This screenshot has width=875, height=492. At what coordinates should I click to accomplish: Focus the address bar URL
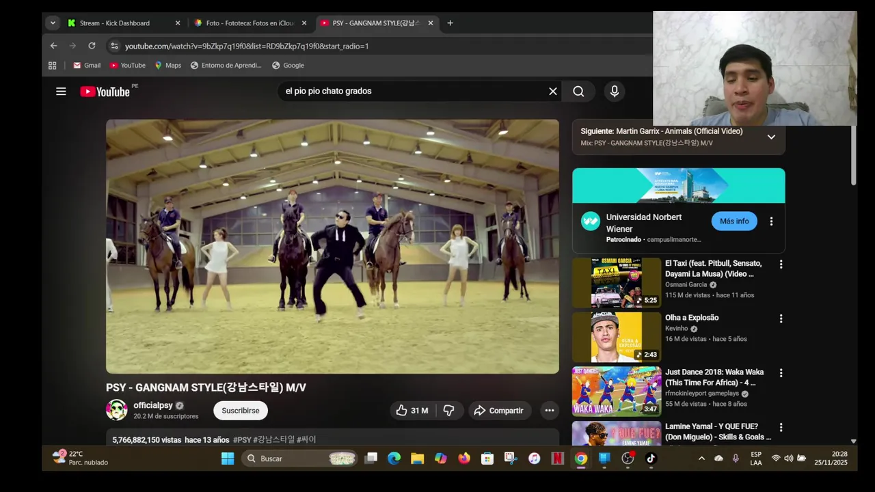(247, 46)
